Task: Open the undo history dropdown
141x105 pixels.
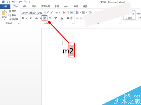Action: point(16,2)
